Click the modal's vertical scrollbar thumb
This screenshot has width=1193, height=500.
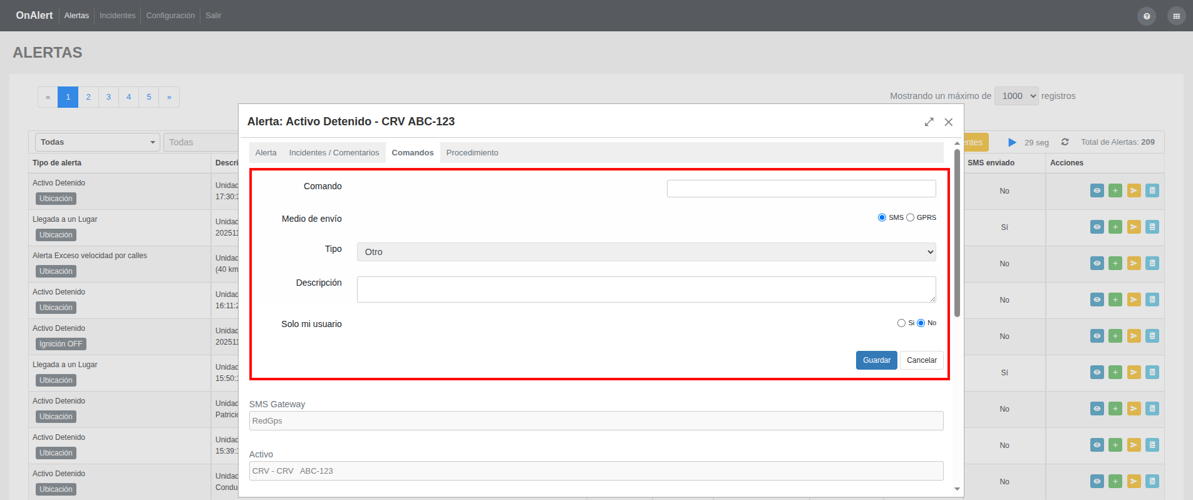[957, 232]
